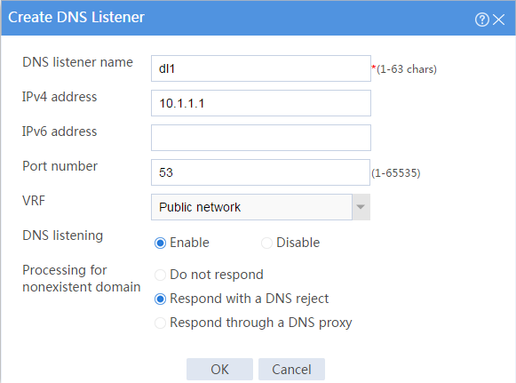Confirm the listener with OK
This screenshot has width=516, height=383.
tap(219, 369)
